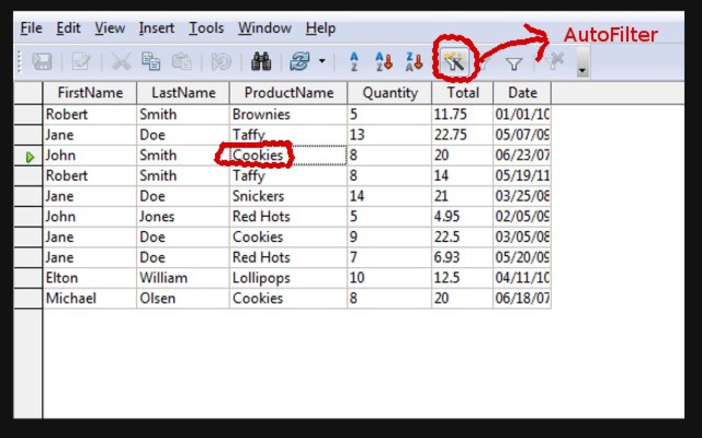The width and height of the screenshot is (702, 438).
Task: Remove the filter using the crossed-out filter icon
Action: pos(556,60)
